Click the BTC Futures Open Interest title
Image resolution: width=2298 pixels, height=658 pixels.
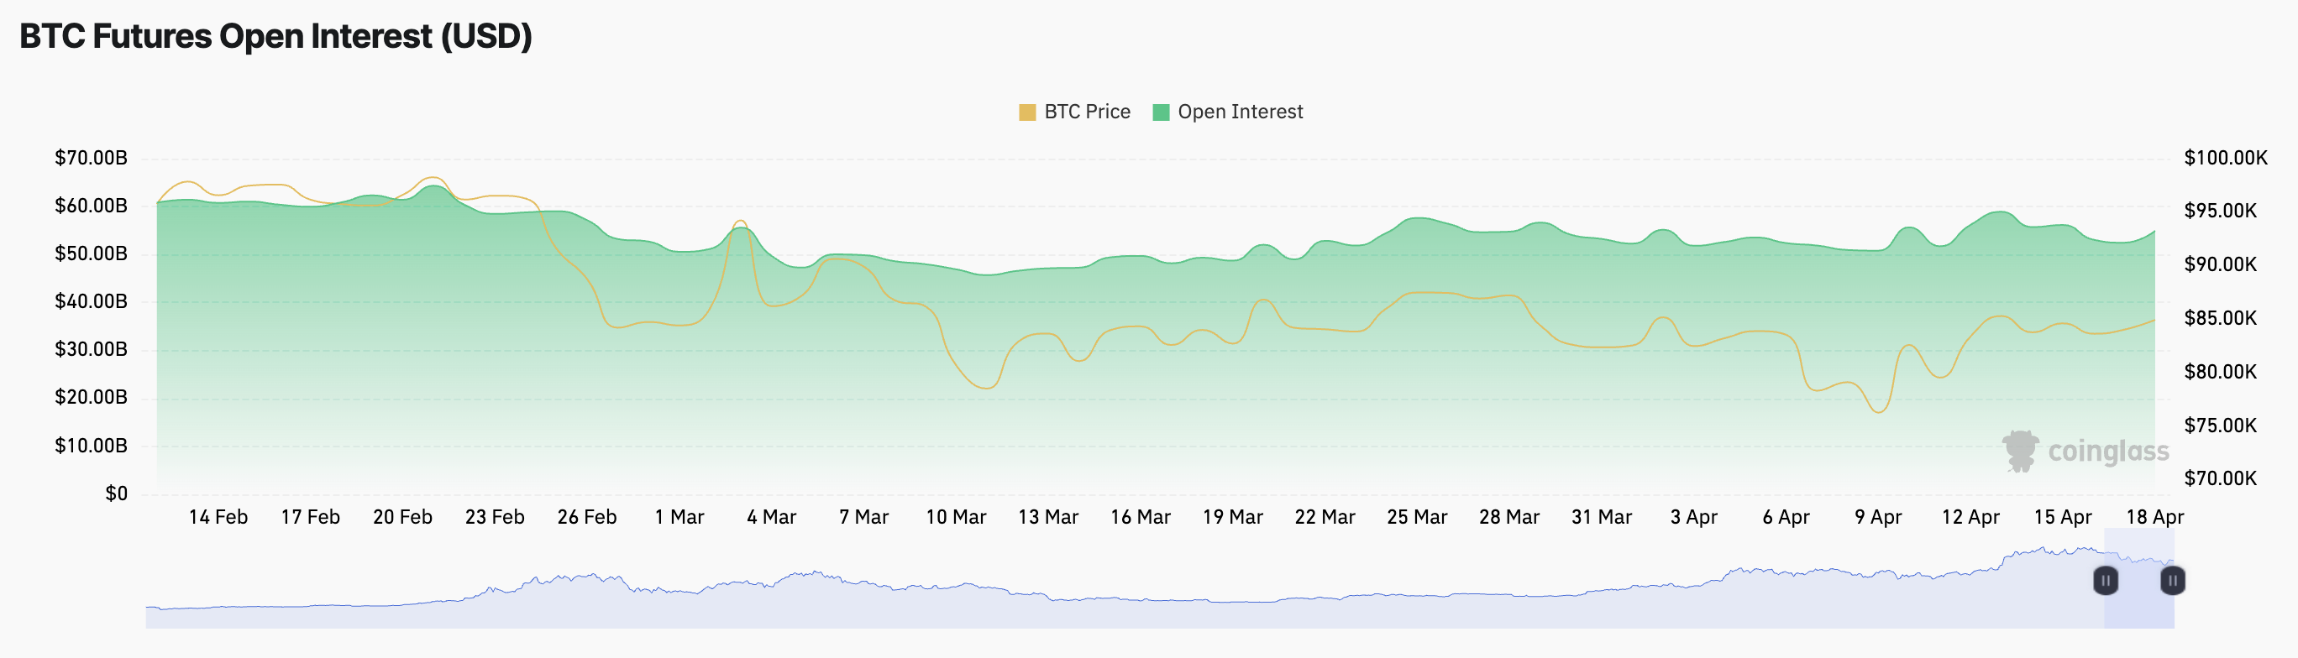click(275, 37)
